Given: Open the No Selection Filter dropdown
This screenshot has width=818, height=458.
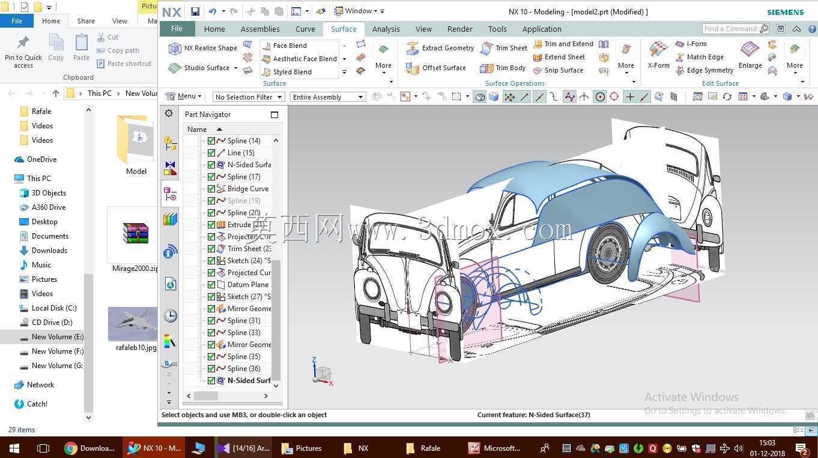Looking at the screenshot, I should (248, 97).
